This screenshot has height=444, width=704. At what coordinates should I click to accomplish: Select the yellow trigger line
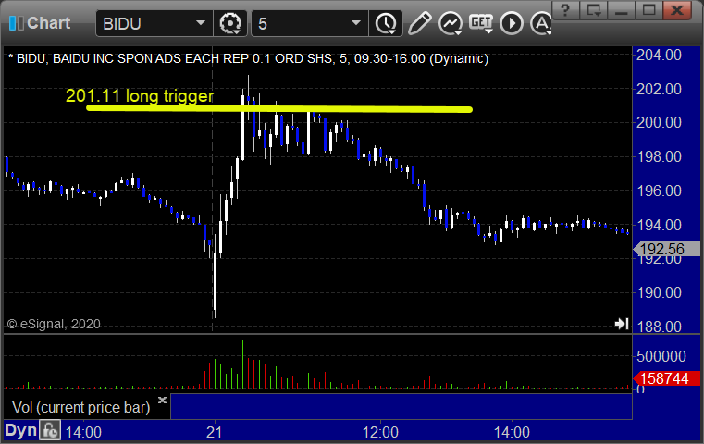278,108
